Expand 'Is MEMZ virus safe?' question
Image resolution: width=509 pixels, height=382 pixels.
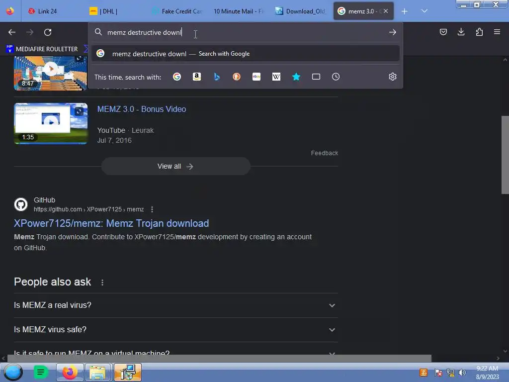pyautogui.click(x=175, y=330)
